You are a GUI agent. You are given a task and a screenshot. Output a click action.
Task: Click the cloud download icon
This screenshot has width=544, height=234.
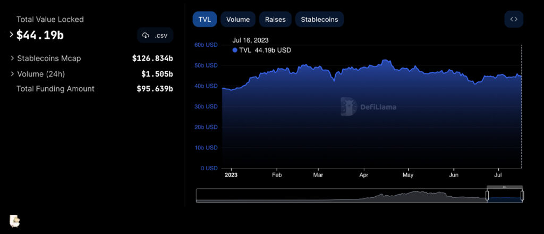tap(146, 36)
